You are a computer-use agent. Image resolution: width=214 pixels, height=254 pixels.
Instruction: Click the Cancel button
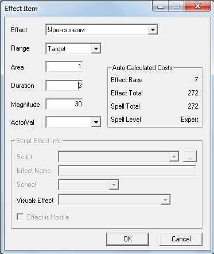[x=181, y=239]
